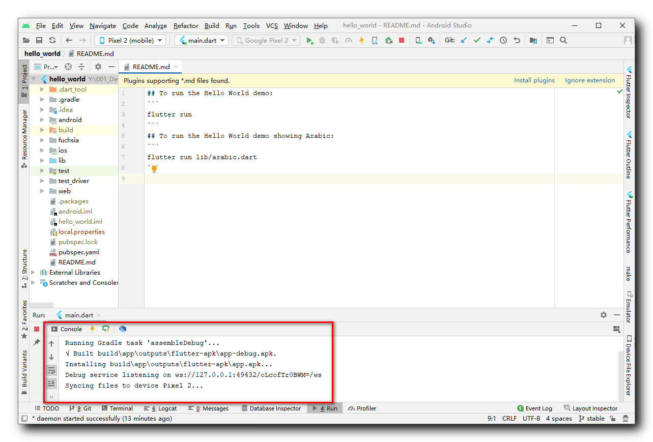The height and width of the screenshot is (442, 653).
Task: Run the app with the green play icon
Action: 309,40
